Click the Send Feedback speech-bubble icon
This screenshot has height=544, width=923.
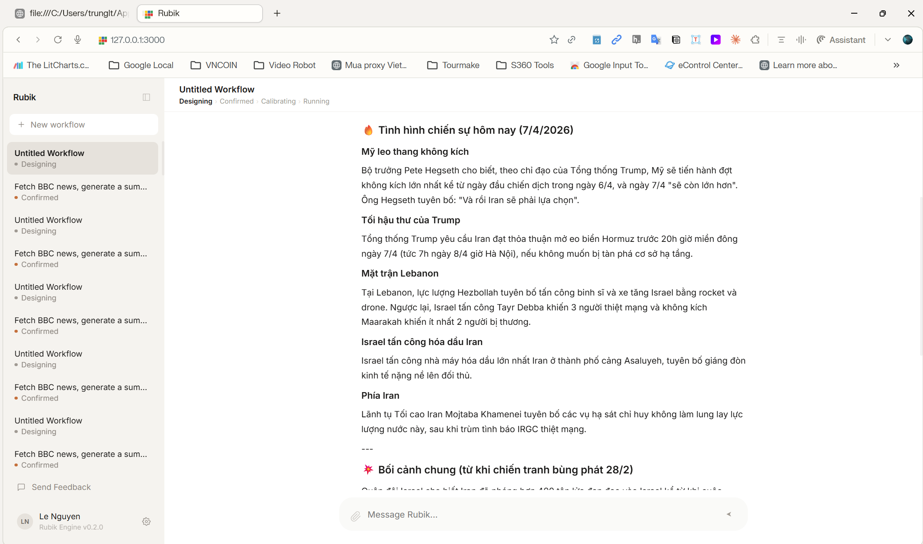(x=21, y=487)
